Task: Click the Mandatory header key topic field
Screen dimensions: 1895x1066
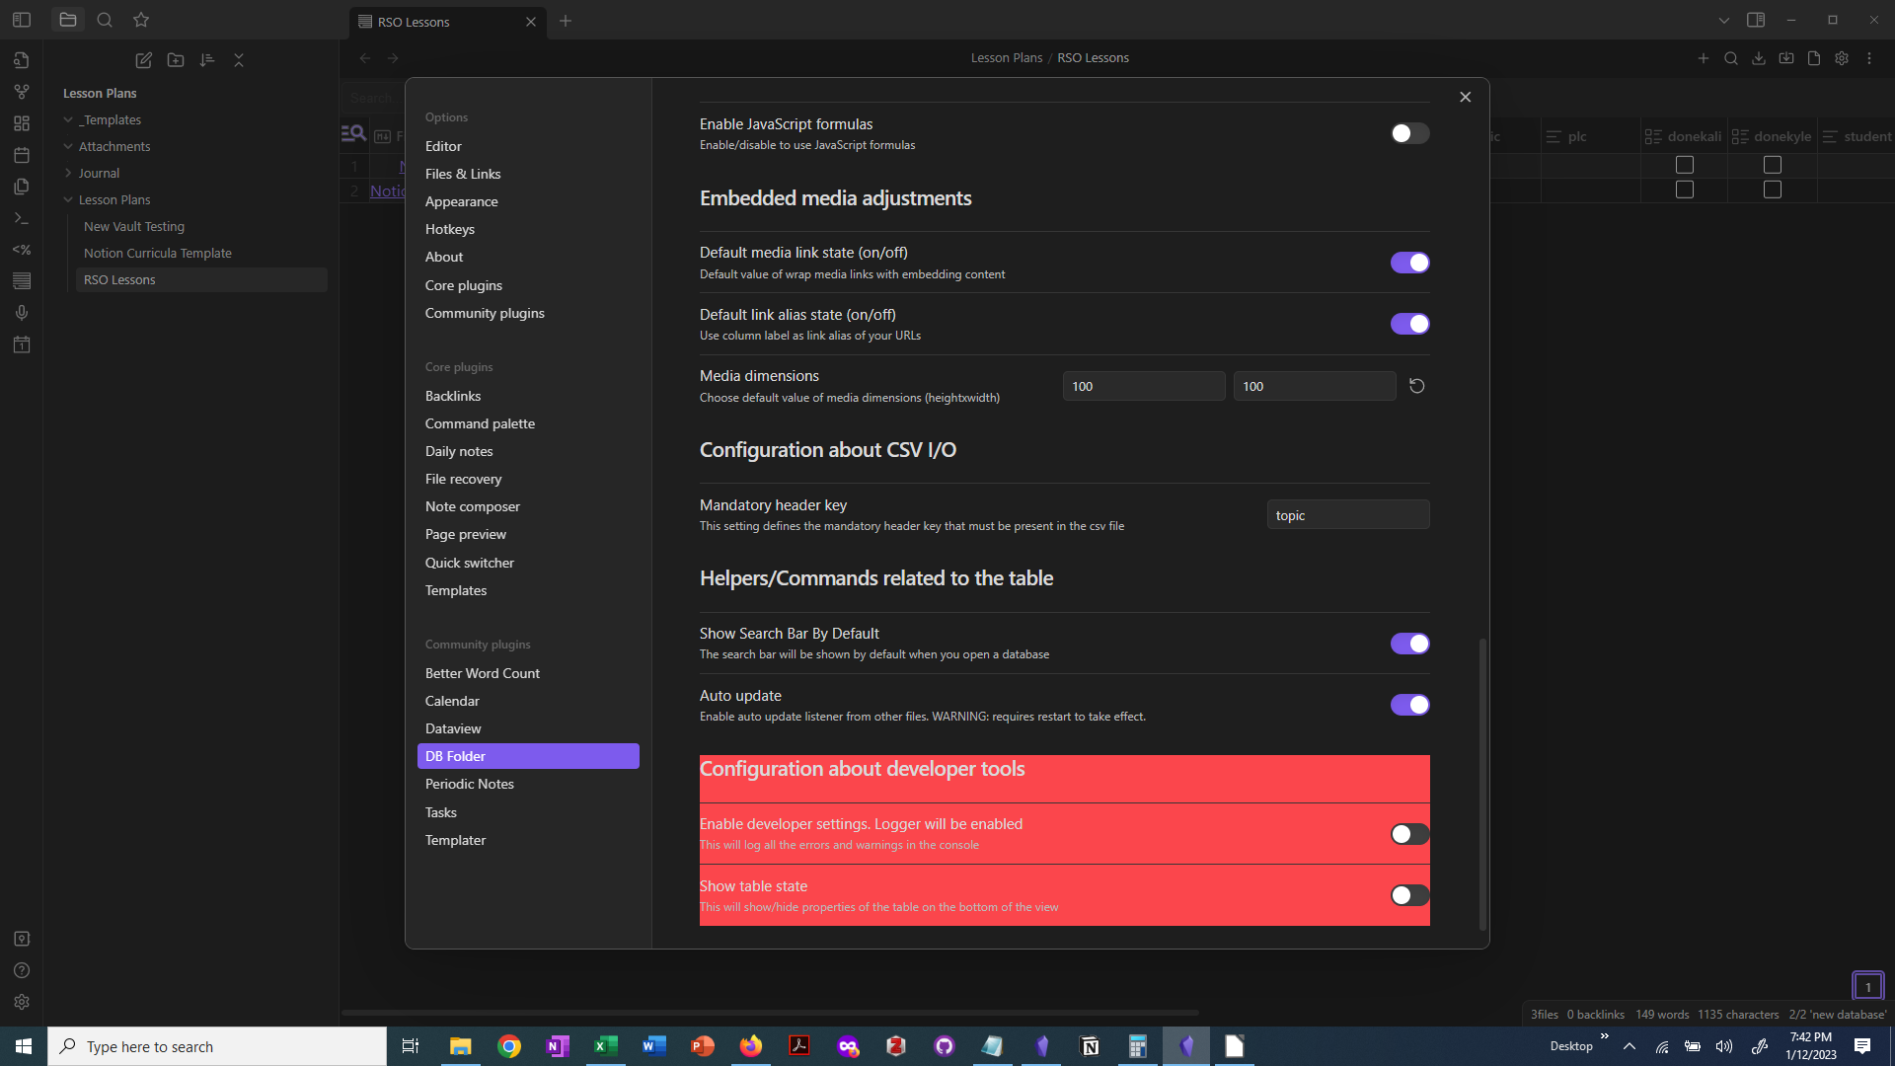Action: (x=1348, y=514)
